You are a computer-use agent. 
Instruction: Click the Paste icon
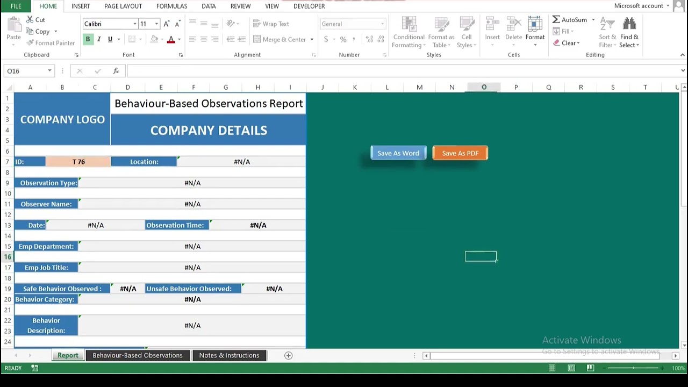(x=13, y=25)
